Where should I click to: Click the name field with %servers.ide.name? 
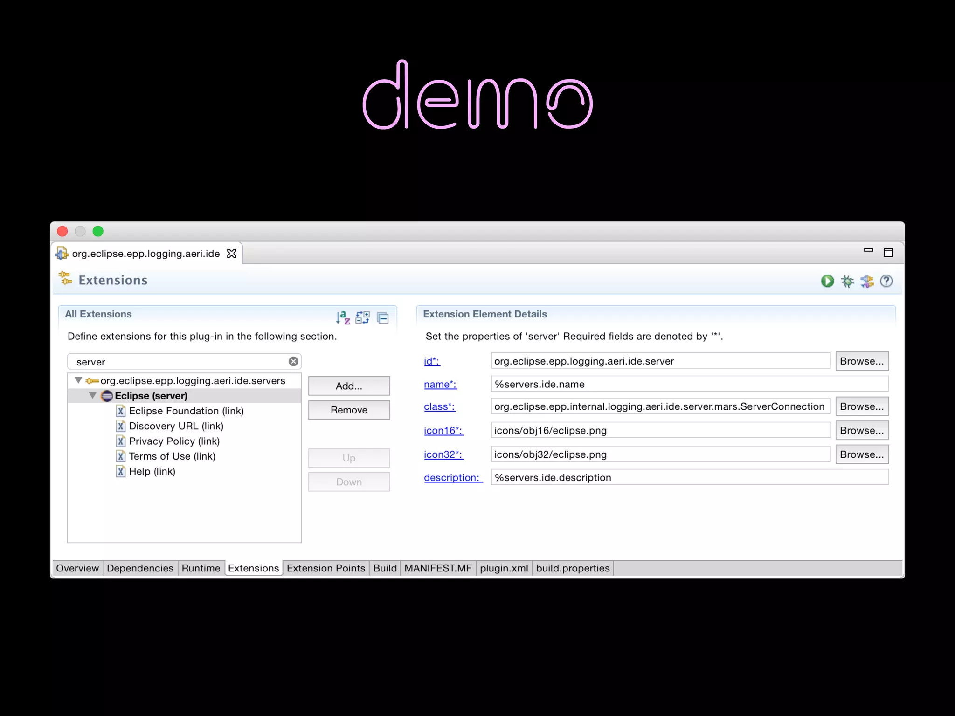tap(690, 384)
